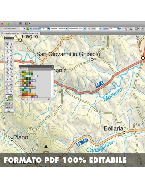The width and height of the screenshot is (145, 188).
Task: Select the Lasso tool
Action: point(11,47)
